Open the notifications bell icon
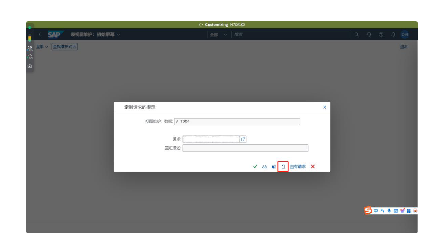 pos(393,35)
